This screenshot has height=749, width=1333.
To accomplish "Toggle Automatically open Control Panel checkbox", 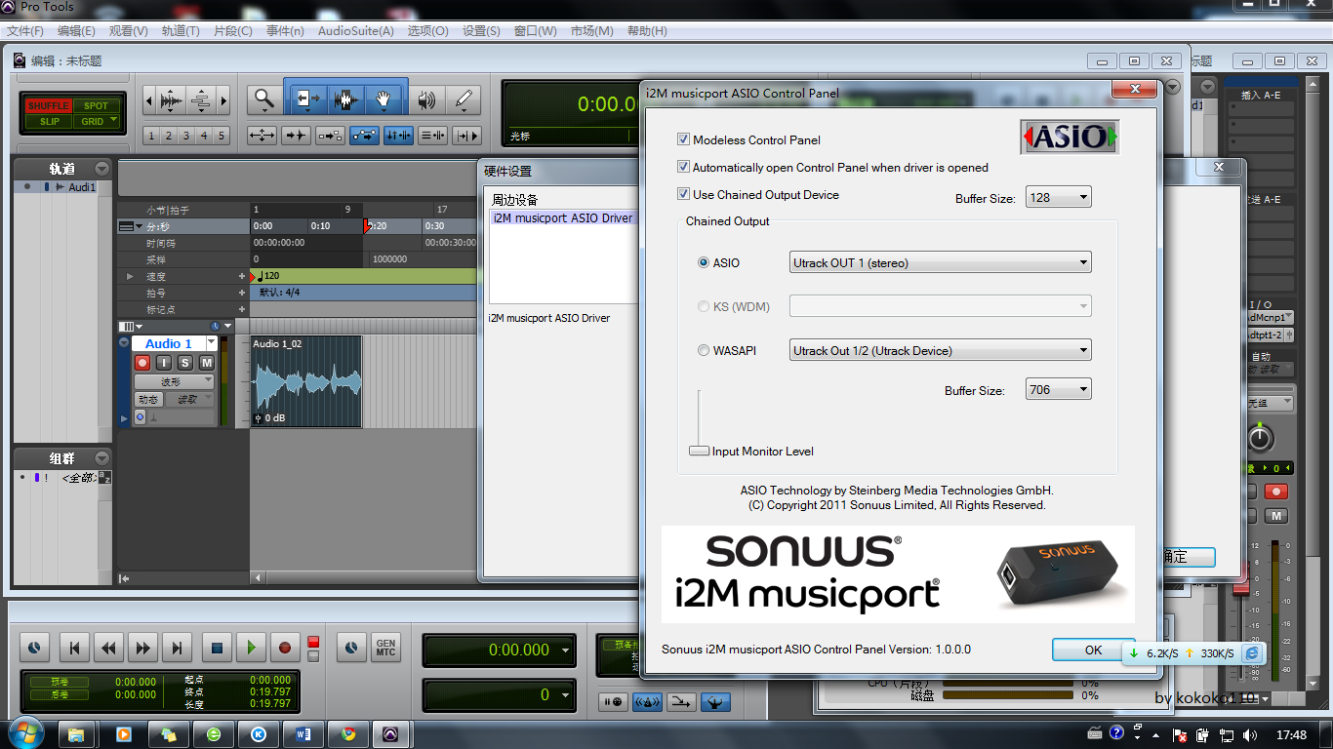I will [x=683, y=167].
